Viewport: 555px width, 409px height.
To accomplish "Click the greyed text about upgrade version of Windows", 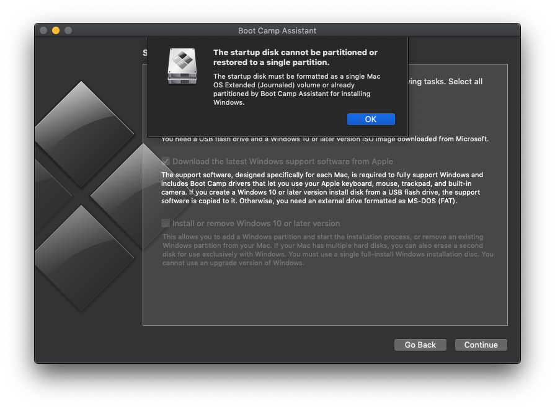I will (x=328, y=250).
